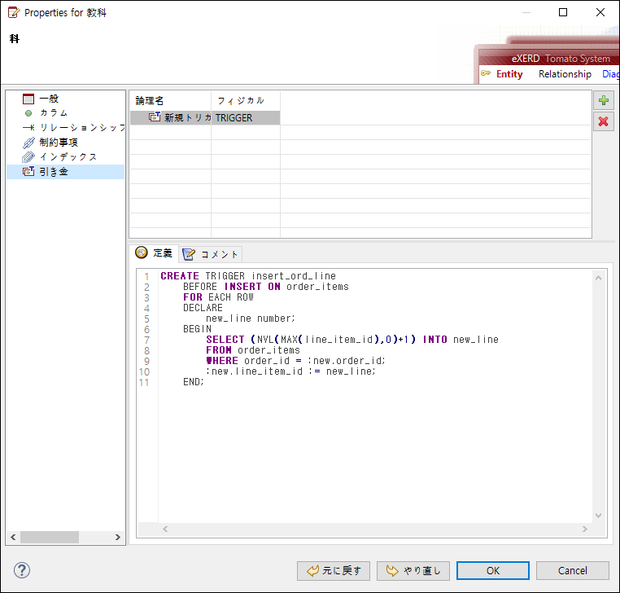Click the 制約事項 chain icon
This screenshot has height=593, width=620.
[x=28, y=142]
